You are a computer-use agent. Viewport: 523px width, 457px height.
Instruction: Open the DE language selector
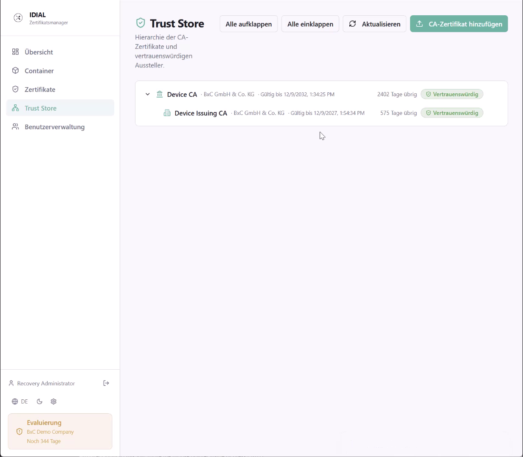coord(20,401)
